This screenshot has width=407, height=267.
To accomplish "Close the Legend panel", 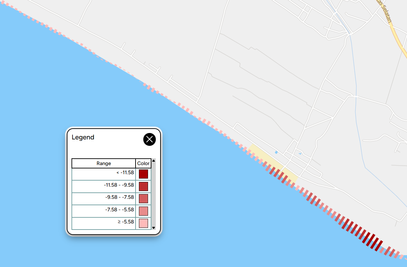I will click(149, 139).
